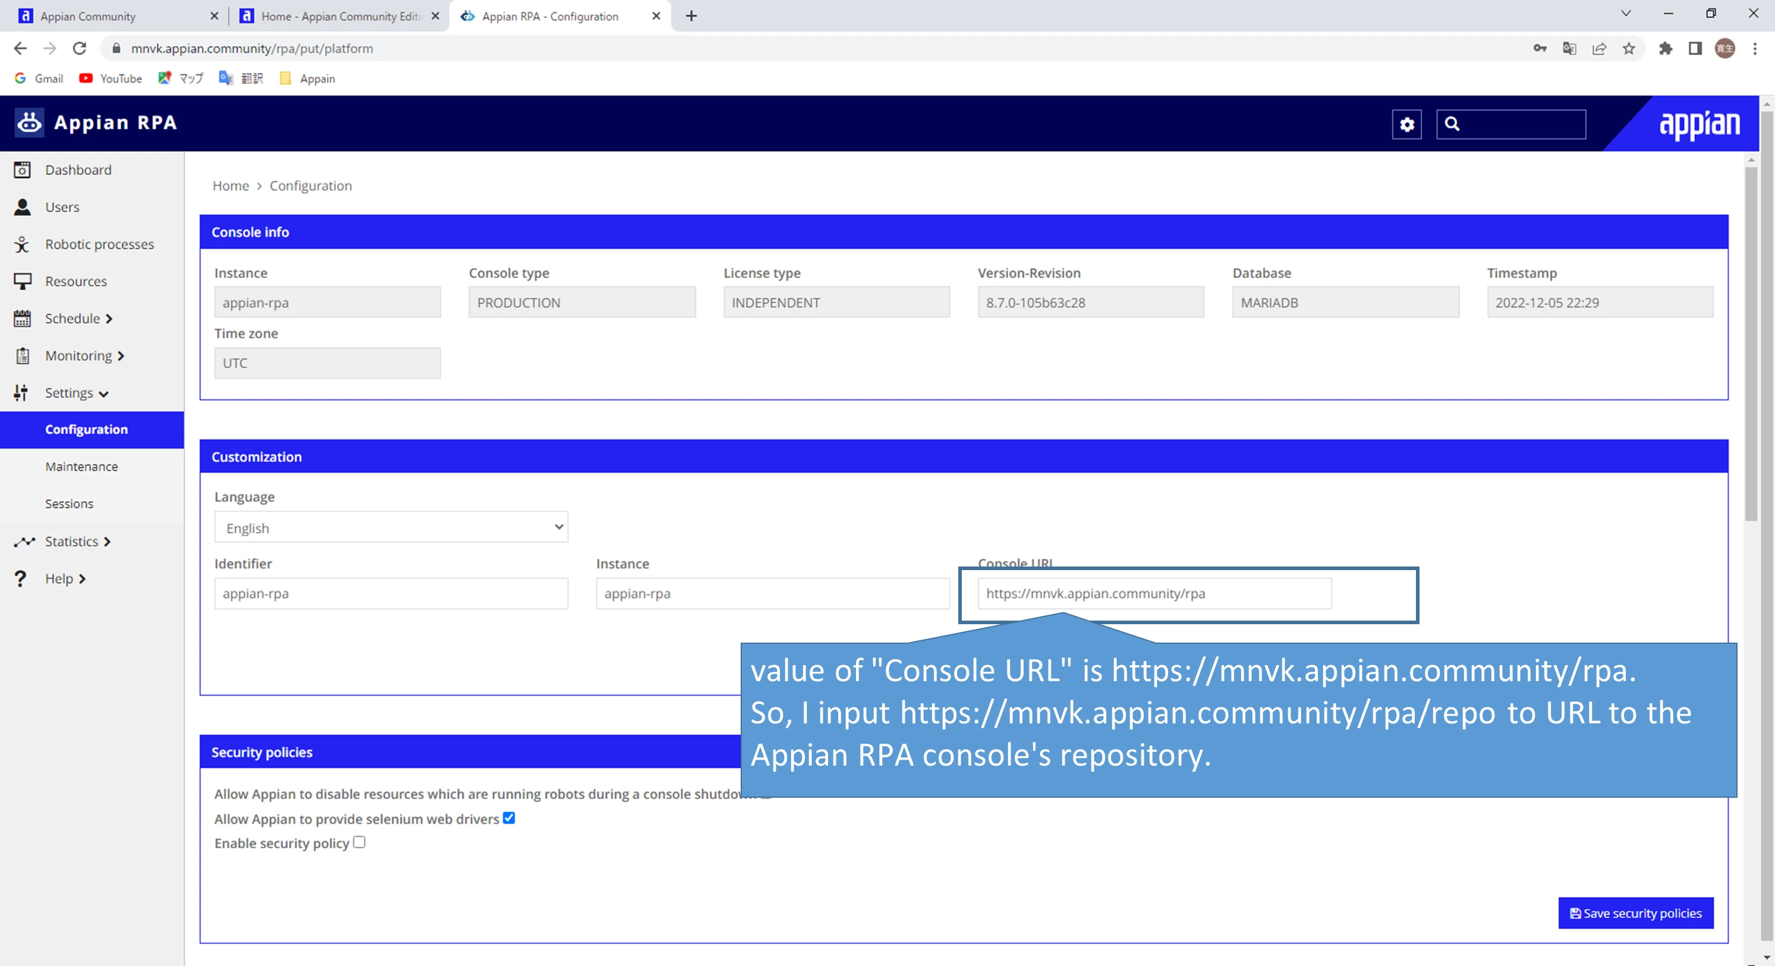Click the console search field in header

pos(1510,124)
